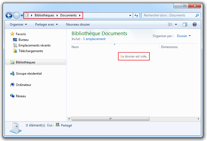Viewport: 207px width, 141px height.
Task: Change the view with the view icon
Action: (x=170, y=24)
